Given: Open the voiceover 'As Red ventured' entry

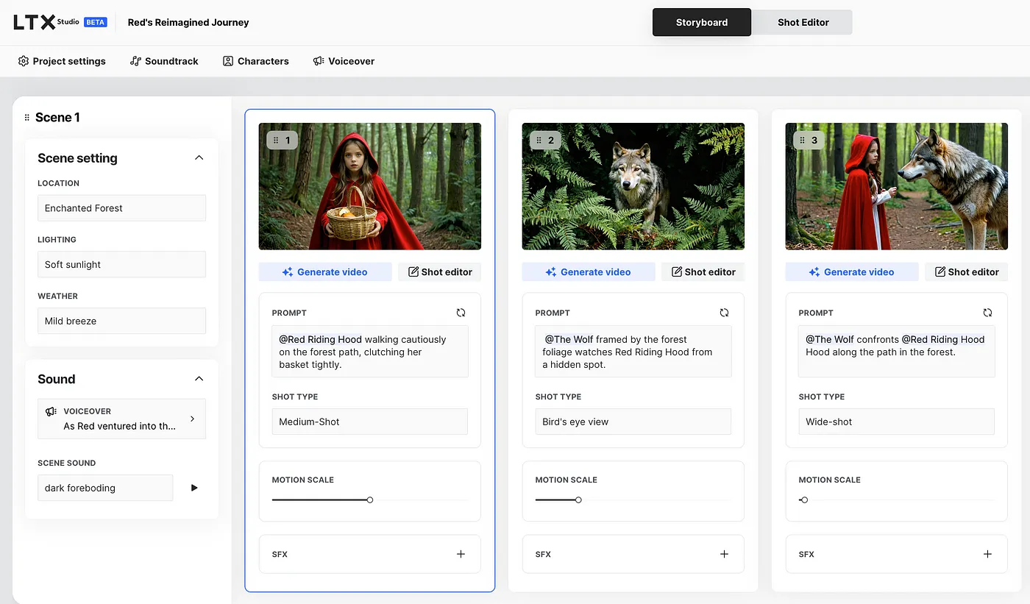Looking at the screenshot, I should click(121, 419).
